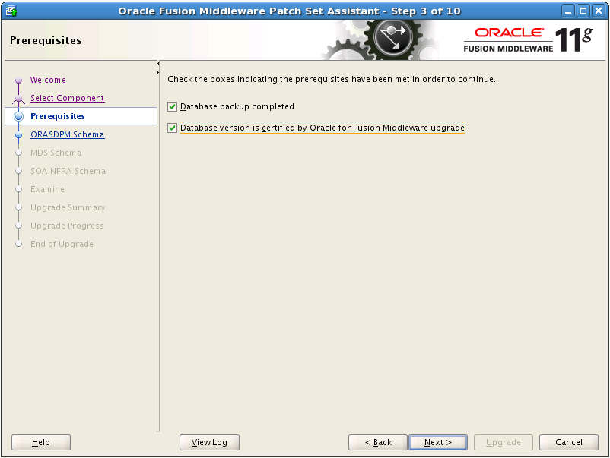The height and width of the screenshot is (458, 610).
Task: Collapse the navigation pane using the splitter arrow
Action: pyautogui.click(x=158, y=63)
